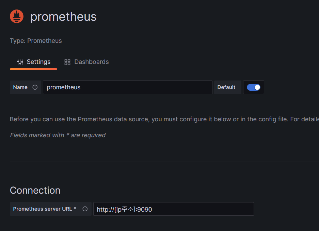The height and width of the screenshot is (231, 319).
Task: Click the Settings tab label text
Action: (39, 62)
